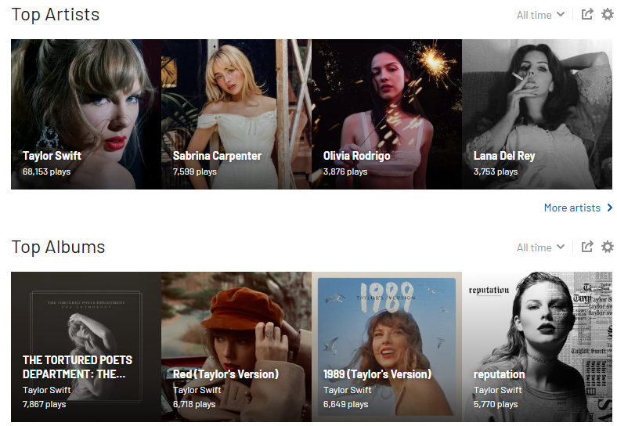The height and width of the screenshot is (426, 617).
Task: Click the 1989 (Taylor's Version) album title
Action: pyautogui.click(x=377, y=374)
